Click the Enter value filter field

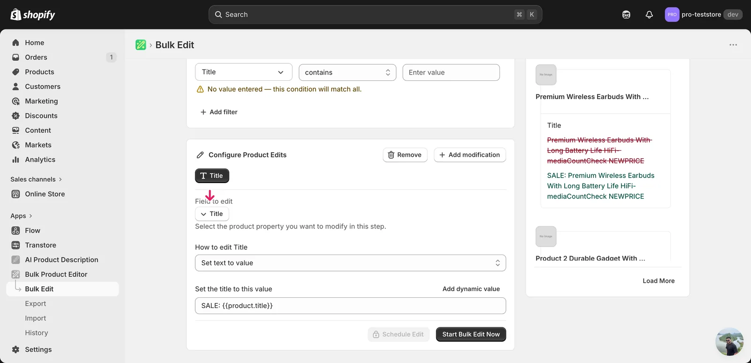click(451, 72)
